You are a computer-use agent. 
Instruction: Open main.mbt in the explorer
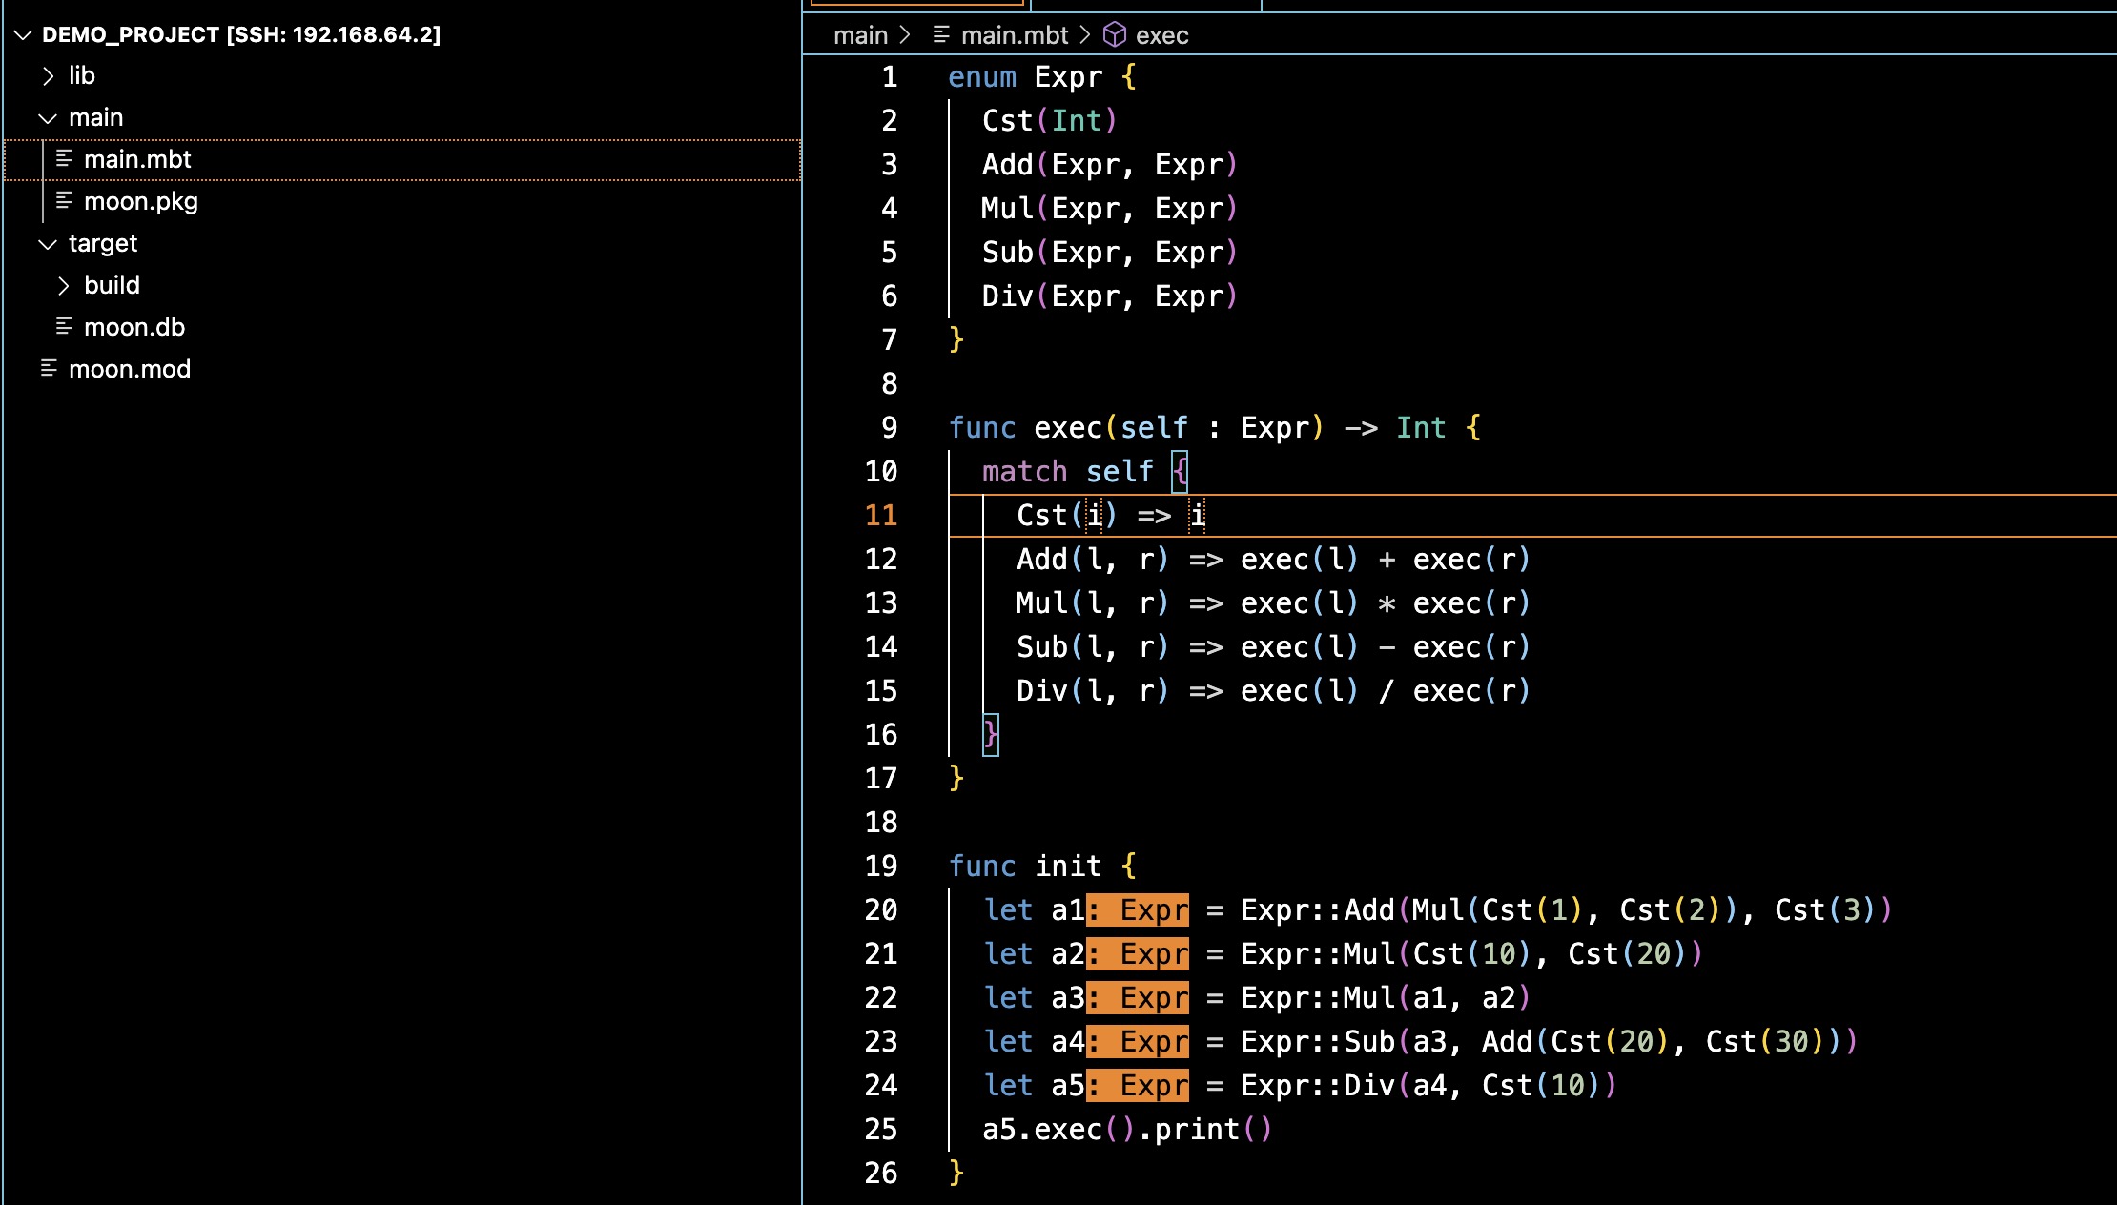(x=402, y=160)
